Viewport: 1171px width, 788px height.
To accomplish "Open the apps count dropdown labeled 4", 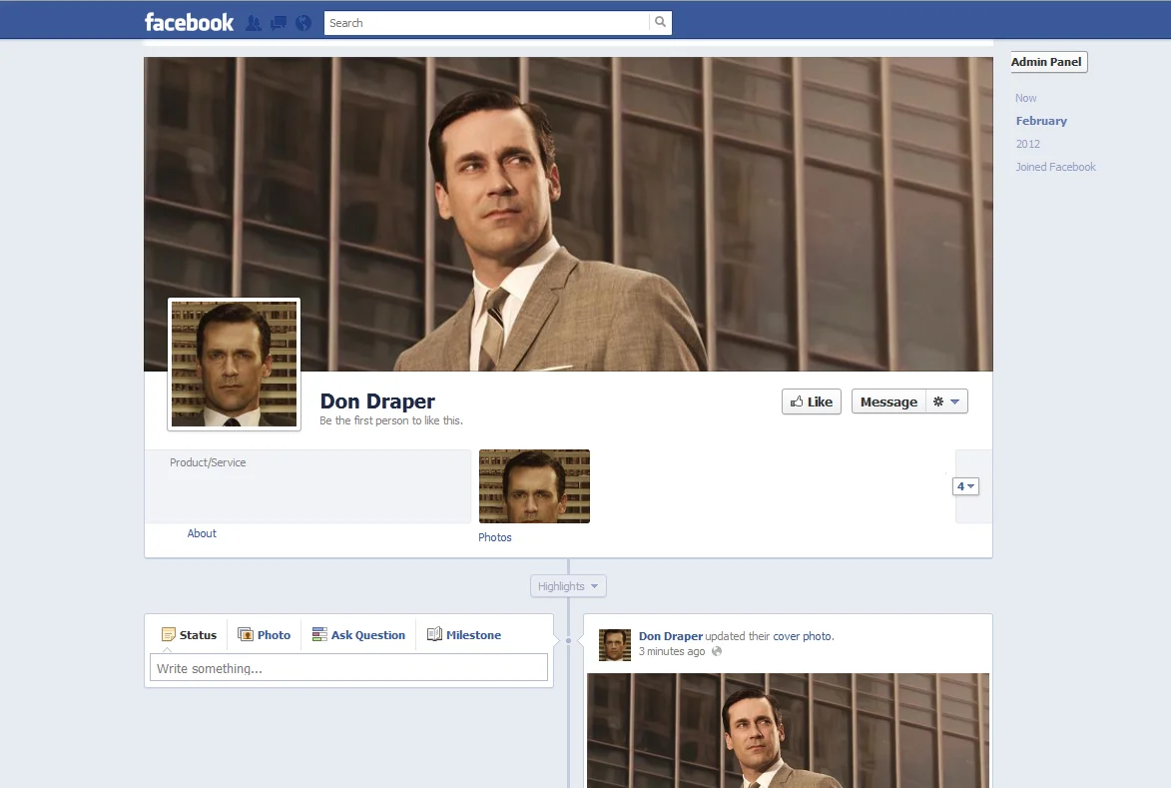I will point(964,485).
